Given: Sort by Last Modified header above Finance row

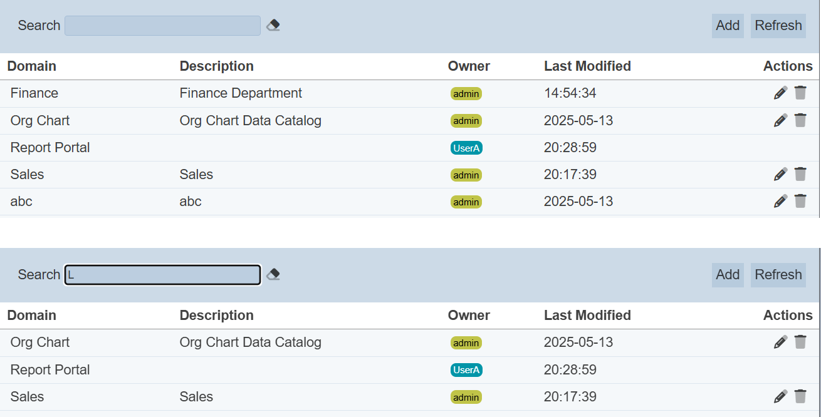Looking at the screenshot, I should 587,66.
